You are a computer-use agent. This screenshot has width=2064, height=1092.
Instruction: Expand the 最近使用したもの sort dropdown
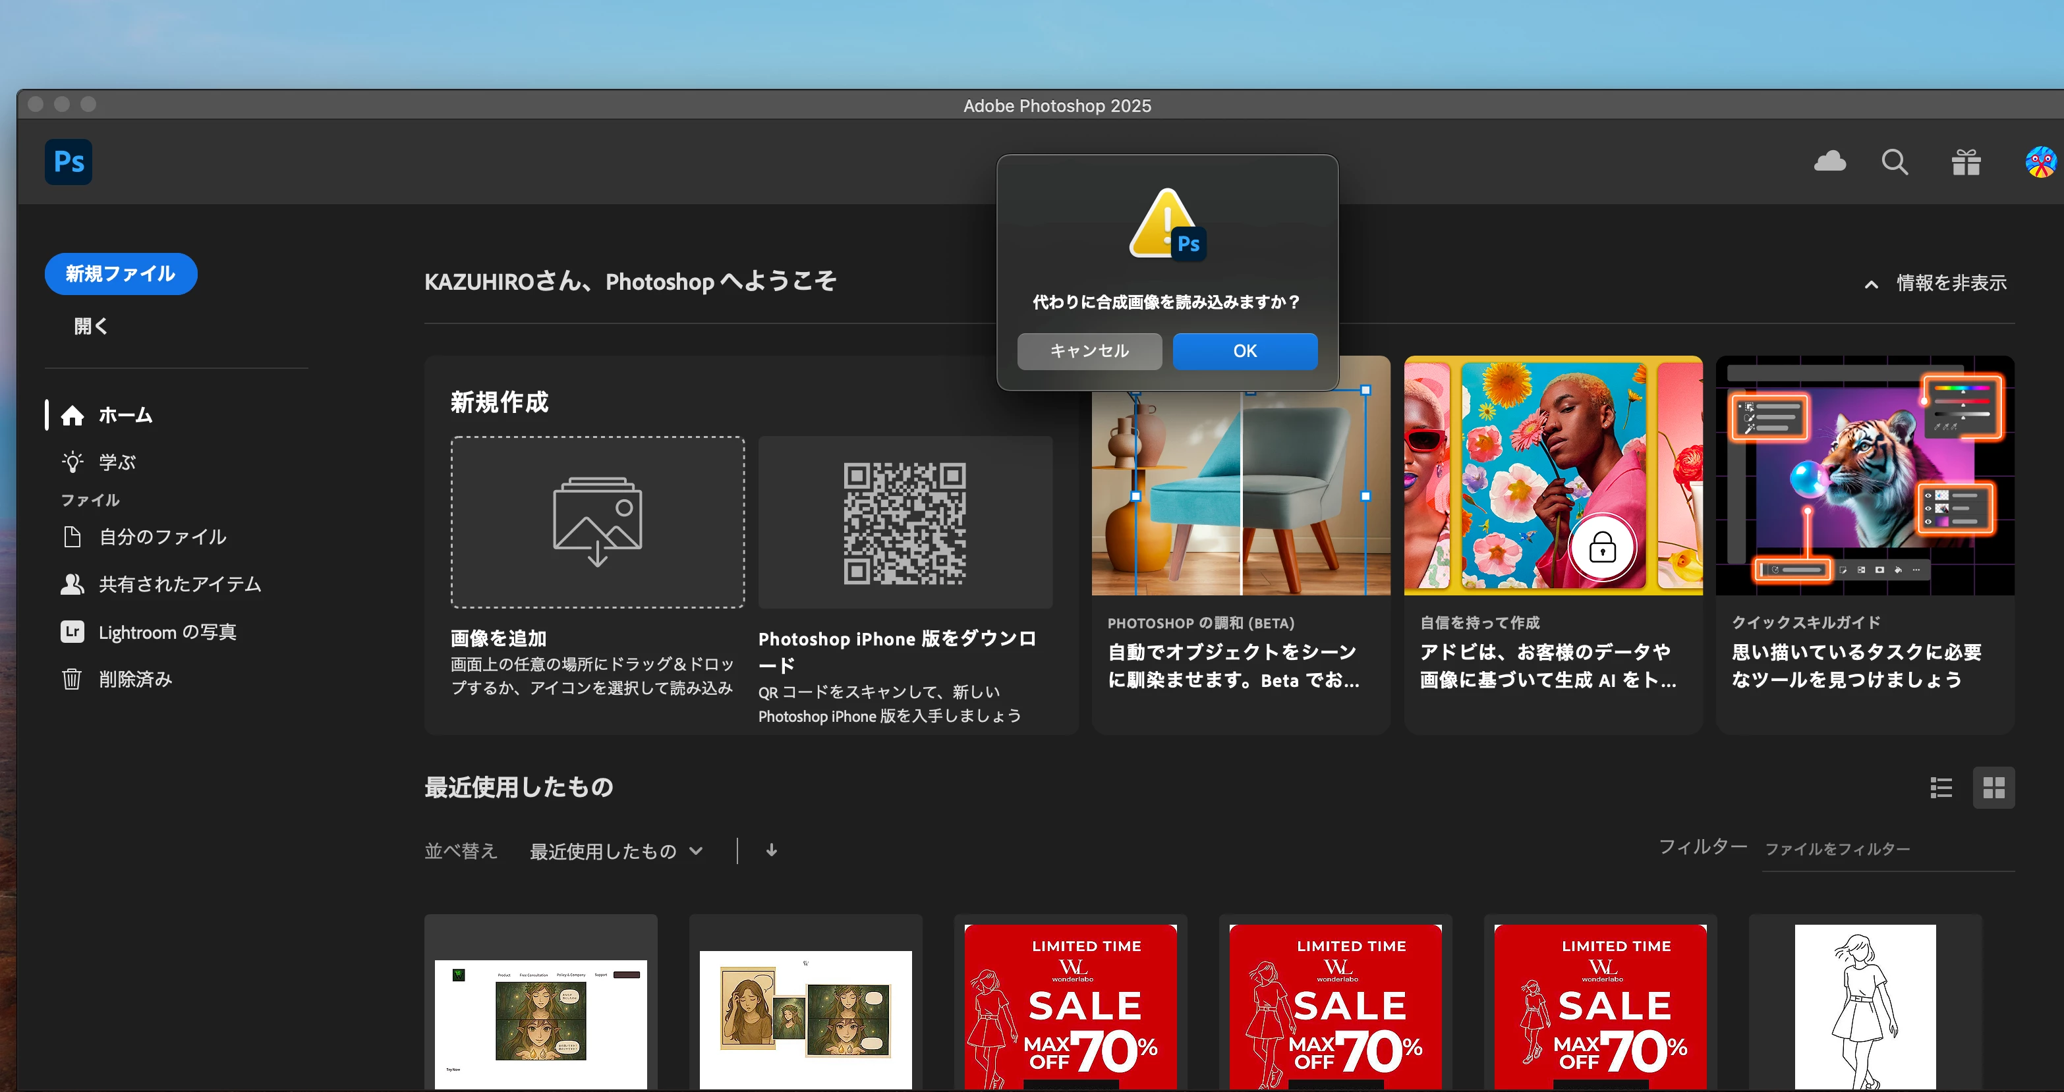point(616,851)
